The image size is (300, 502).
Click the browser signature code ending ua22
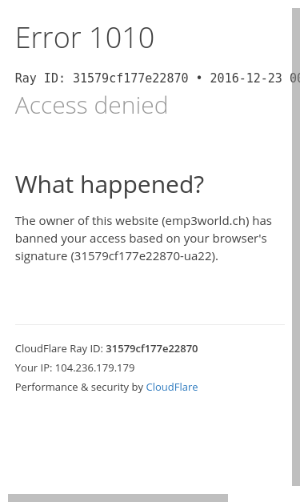144,256
